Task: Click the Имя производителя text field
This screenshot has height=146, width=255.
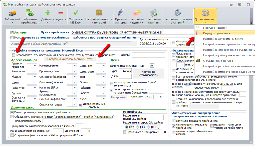Action: [77, 121]
